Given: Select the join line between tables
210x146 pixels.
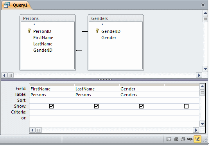Looking at the screenshot, I should (x=82, y=41).
